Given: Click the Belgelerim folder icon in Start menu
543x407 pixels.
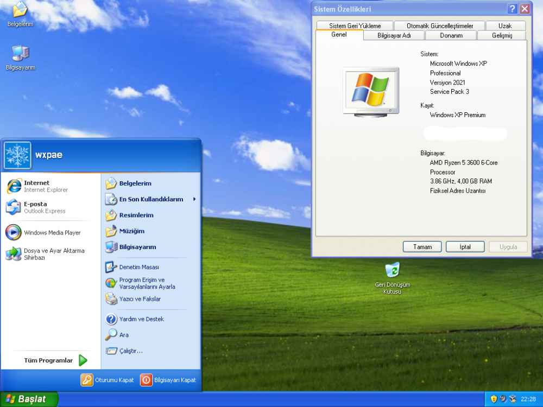Looking at the screenshot, I should pos(111,183).
